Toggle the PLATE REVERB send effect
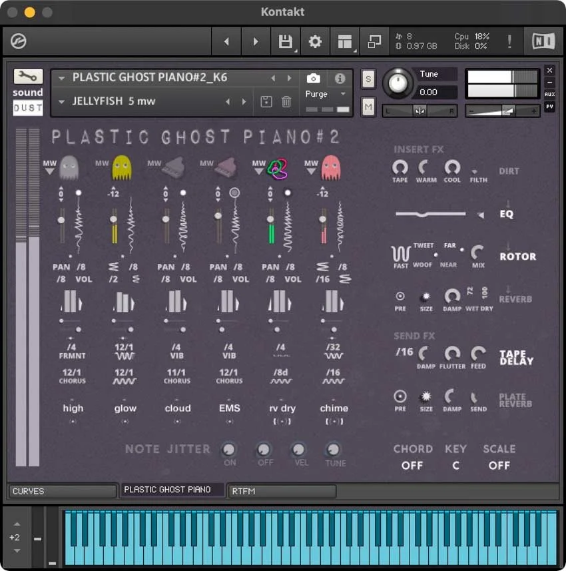The height and width of the screenshot is (571, 566). tap(515, 400)
